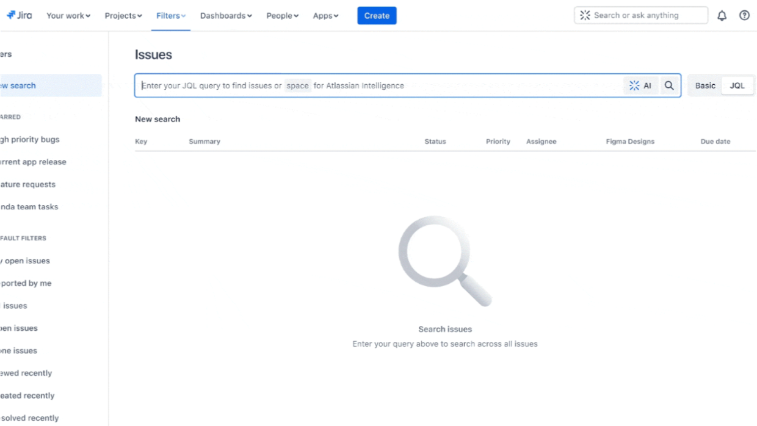Select the high priority bugs filter
757x426 pixels.
32,139
